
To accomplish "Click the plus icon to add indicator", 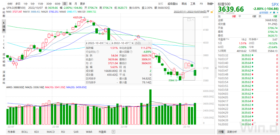I will pyautogui.click(x=113, y=132).
